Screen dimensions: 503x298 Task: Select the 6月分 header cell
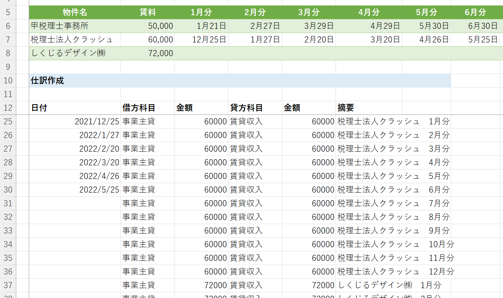475,13
